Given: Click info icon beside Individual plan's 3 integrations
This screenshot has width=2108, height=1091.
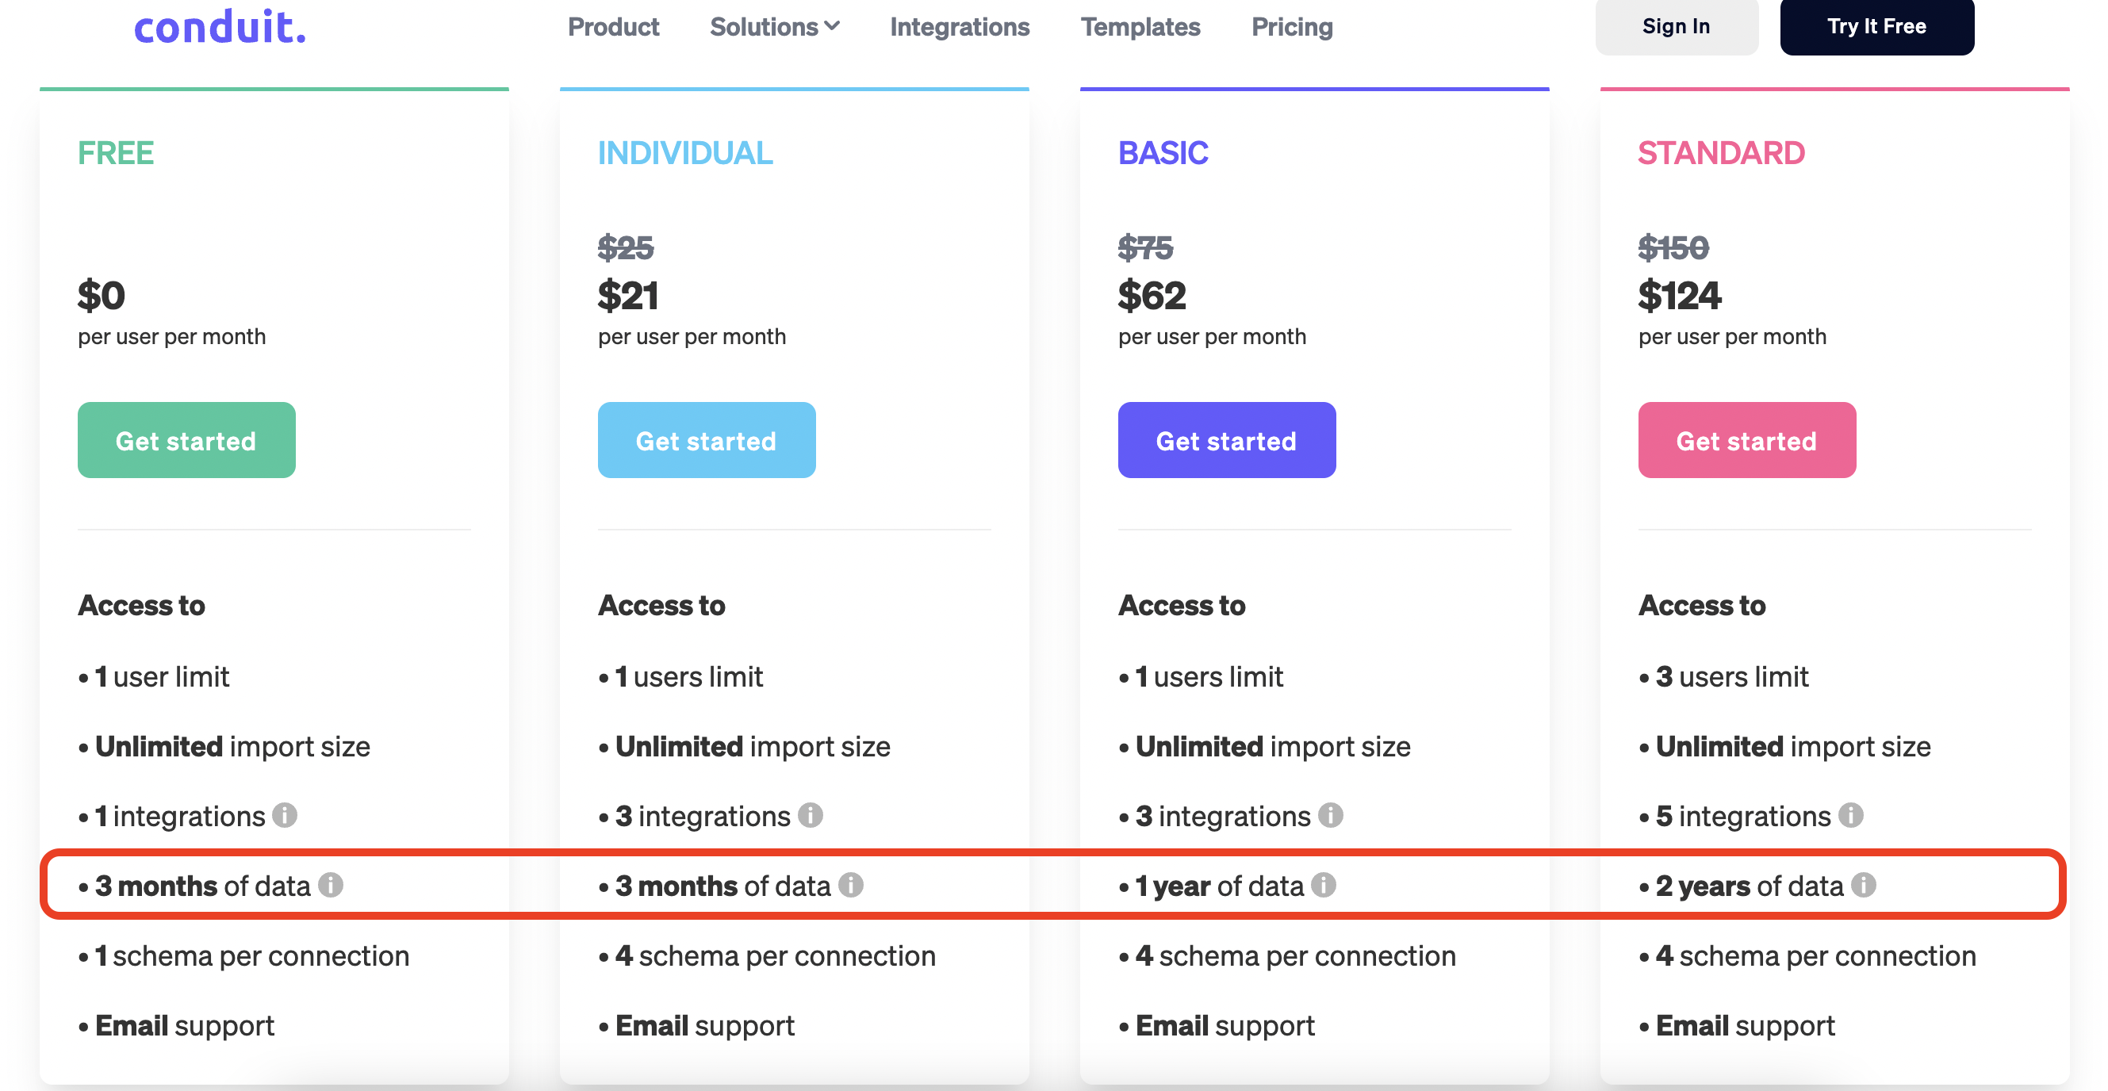Looking at the screenshot, I should pos(811,815).
